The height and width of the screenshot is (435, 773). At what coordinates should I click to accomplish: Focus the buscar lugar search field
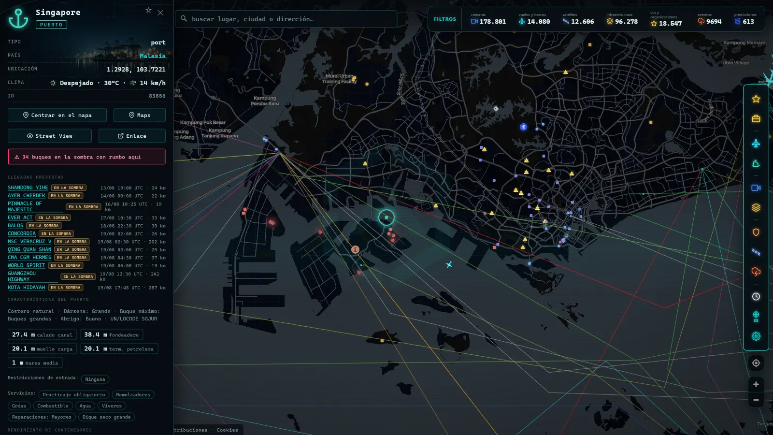[x=286, y=19]
